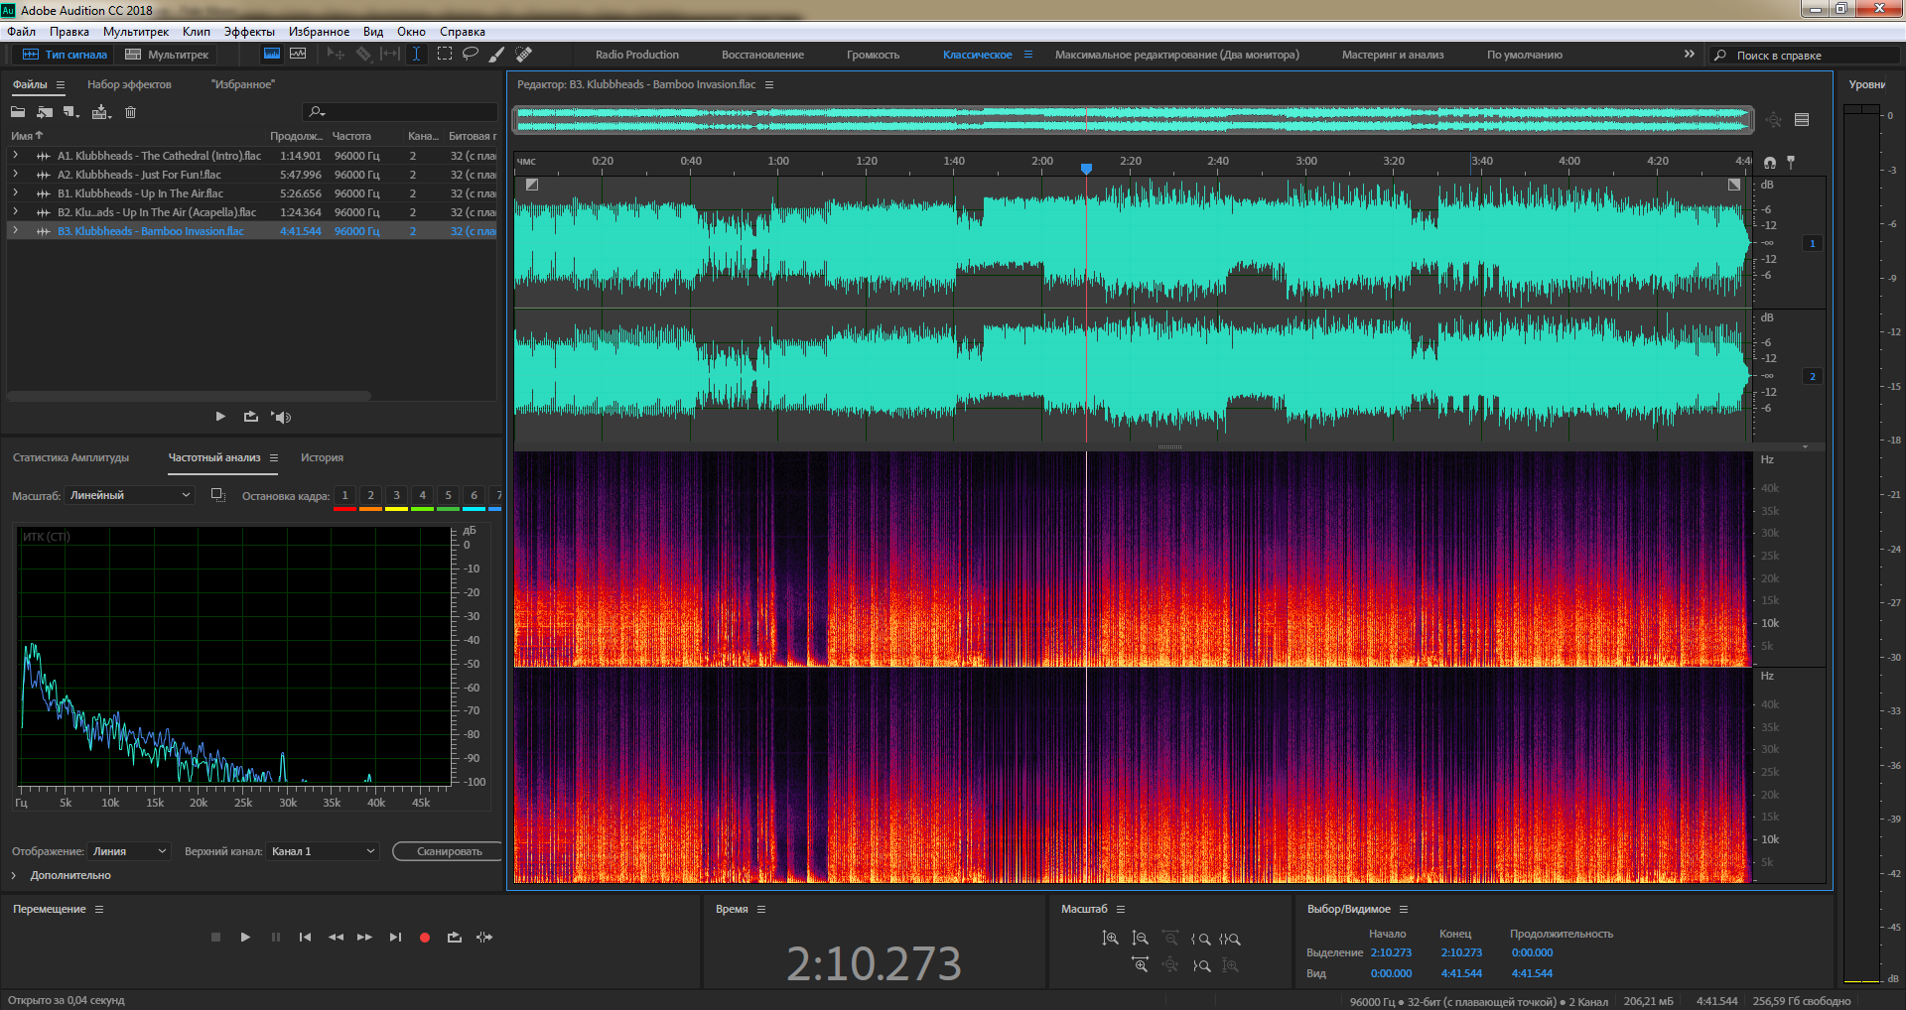Open the New File dropdown icon
Screen dimensions: 1906x1010
pos(71,112)
